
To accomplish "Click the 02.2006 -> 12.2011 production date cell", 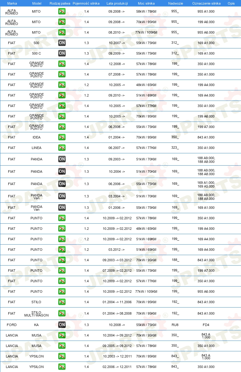I will (117, 367).
